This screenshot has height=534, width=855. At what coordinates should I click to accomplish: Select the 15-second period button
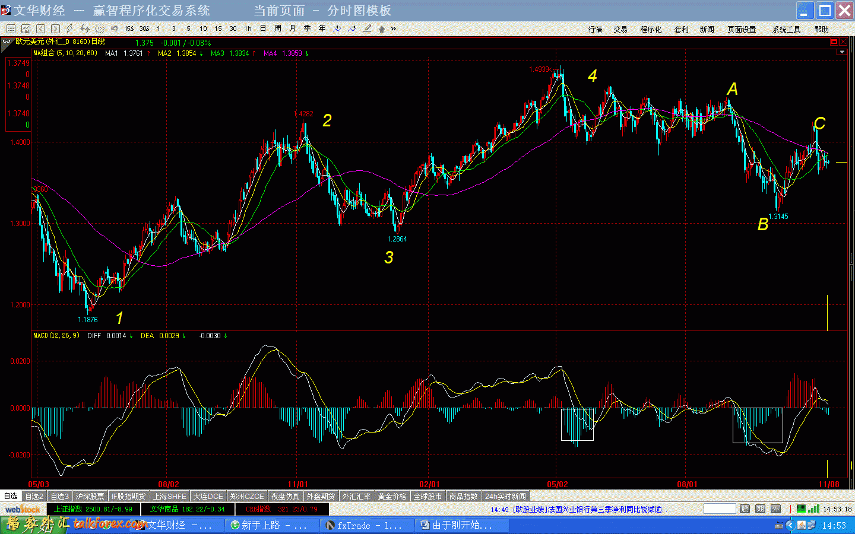pos(129,28)
